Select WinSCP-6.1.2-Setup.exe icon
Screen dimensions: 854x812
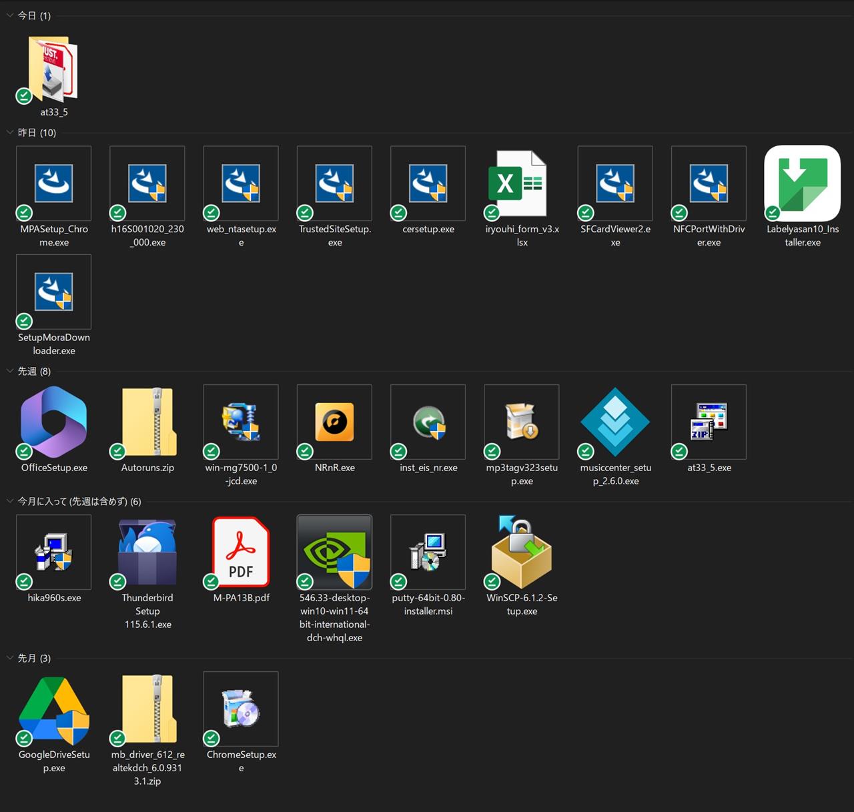(522, 552)
